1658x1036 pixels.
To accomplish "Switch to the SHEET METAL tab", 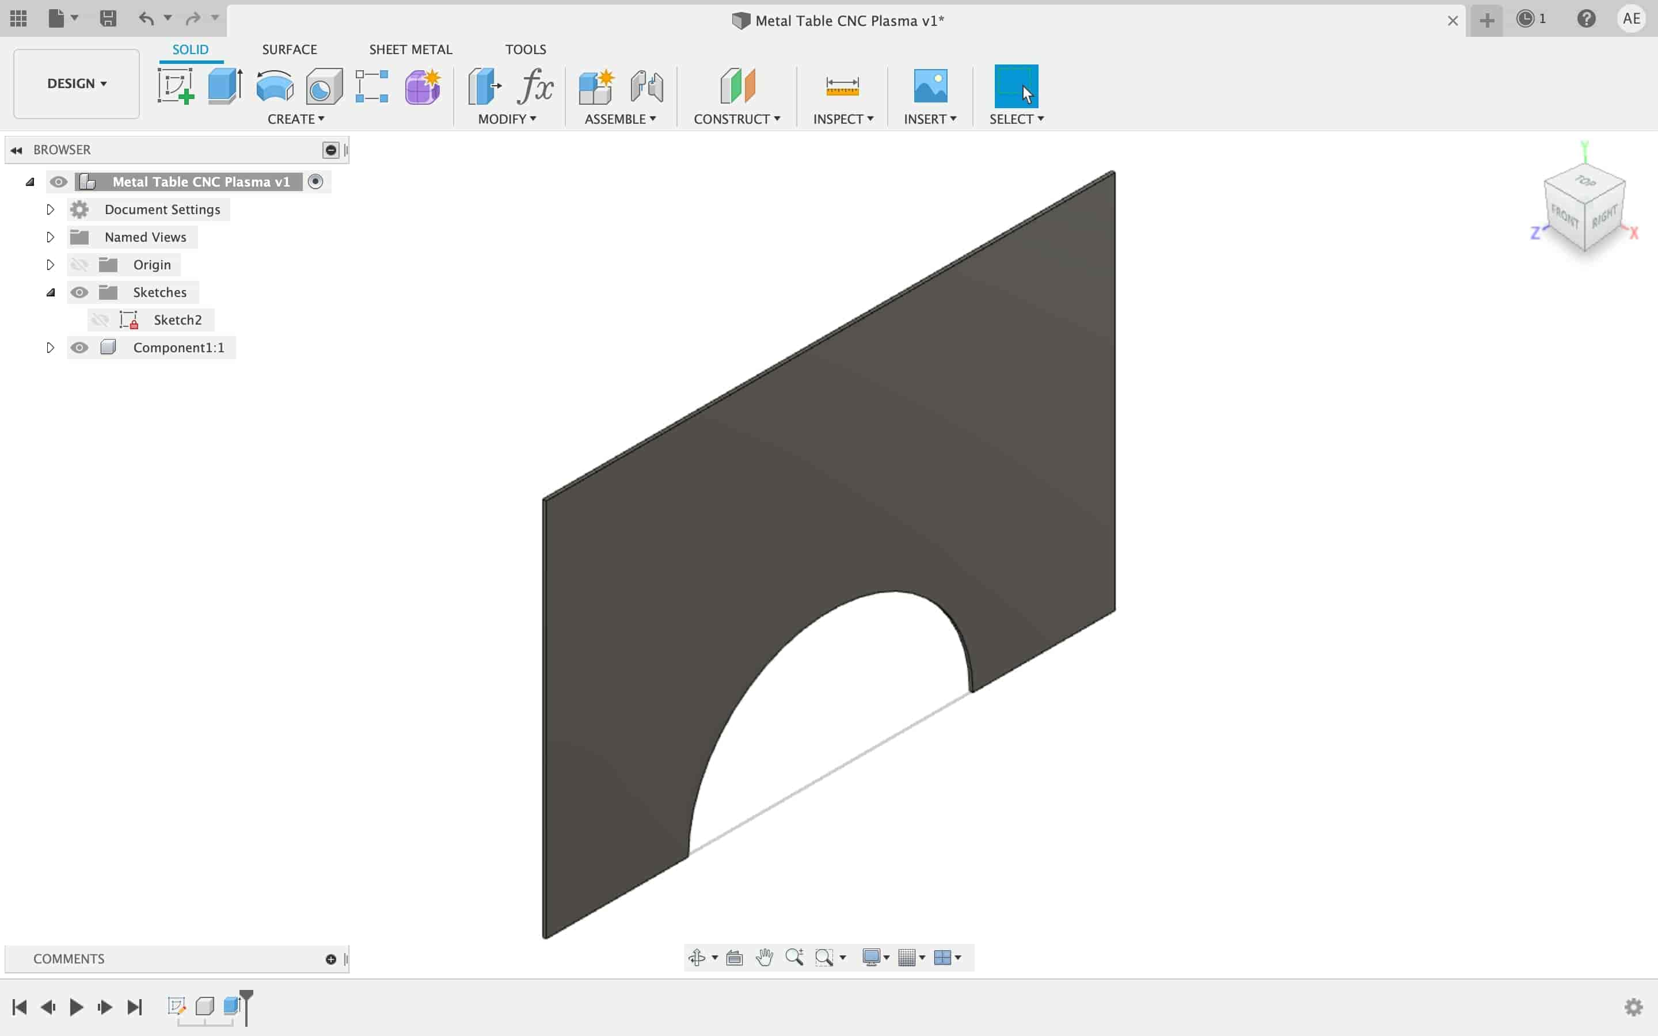I will (x=410, y=49).
